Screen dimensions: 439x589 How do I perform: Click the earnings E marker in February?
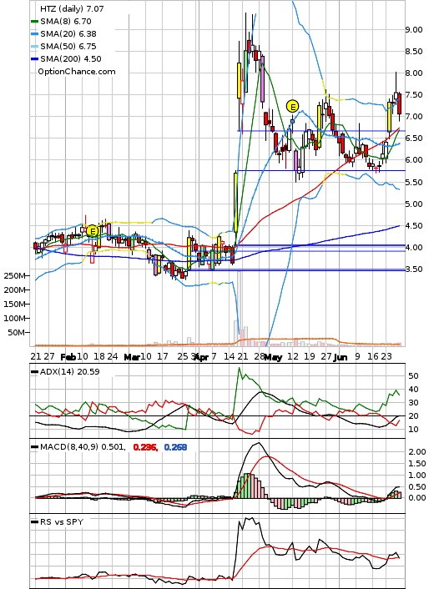point(92,231)
